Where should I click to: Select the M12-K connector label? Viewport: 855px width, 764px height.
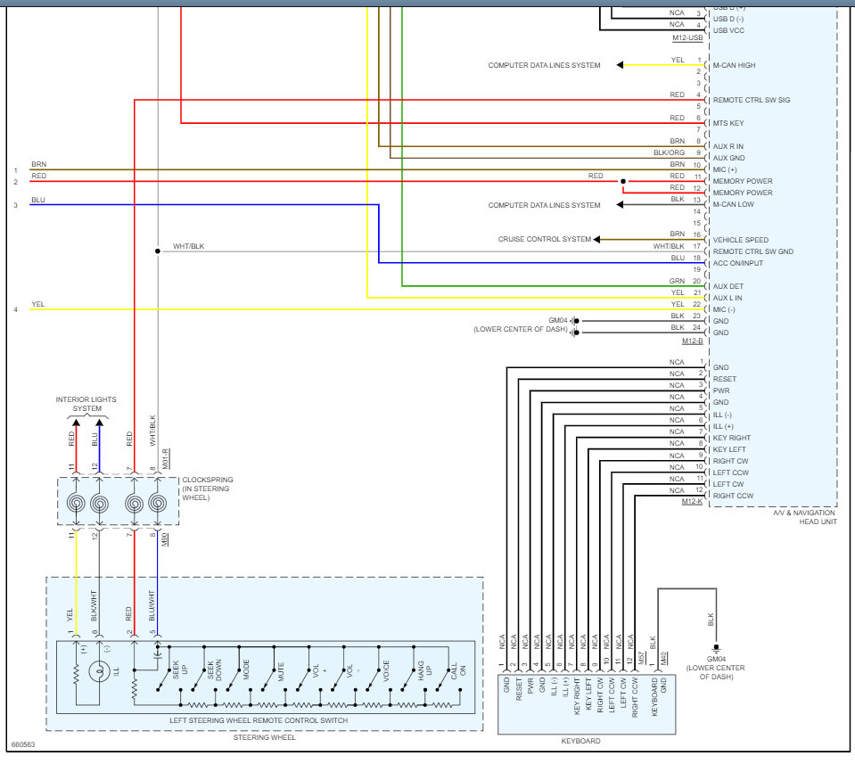[692, 501]
